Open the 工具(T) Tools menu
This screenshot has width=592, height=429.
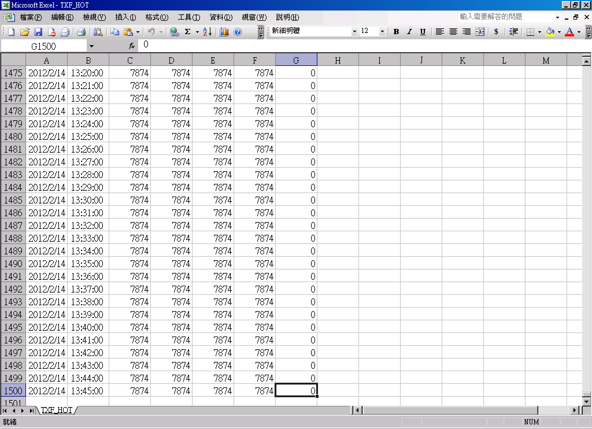[x=189, y=17]
